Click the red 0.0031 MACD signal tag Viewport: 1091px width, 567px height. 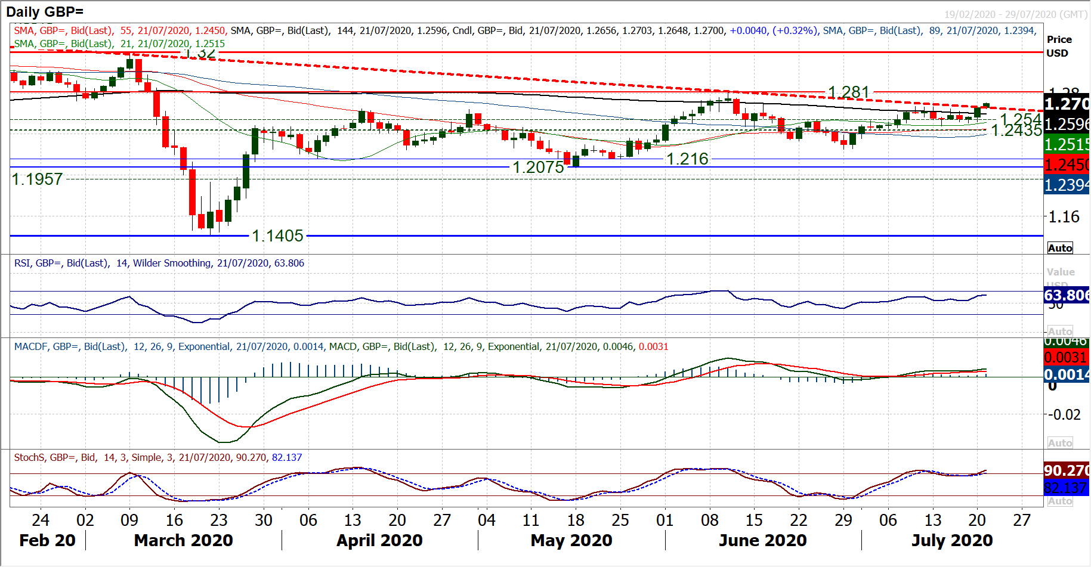(x=1067, y=357)
